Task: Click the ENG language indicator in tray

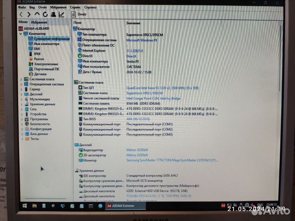Action: (x=260, y=205)
